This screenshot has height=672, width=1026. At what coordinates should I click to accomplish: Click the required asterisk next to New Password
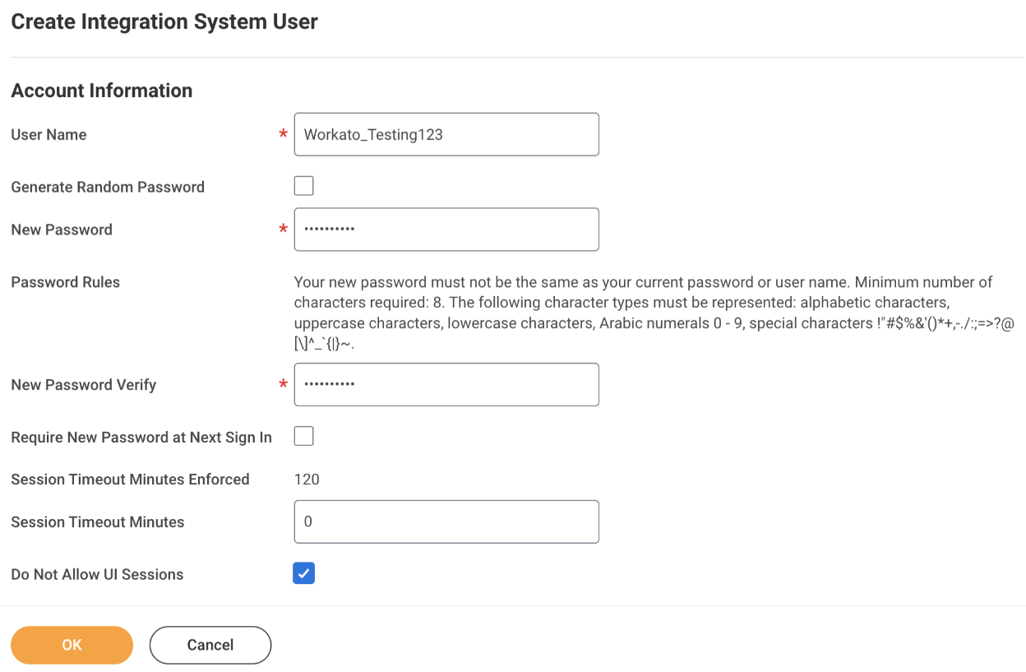pyautogui.click(x=284, y=230)
